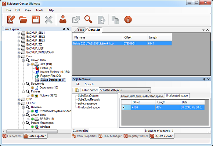Expand the Pictures (3279) node
This screenshot has height=146, width=213.
[28, 96]
